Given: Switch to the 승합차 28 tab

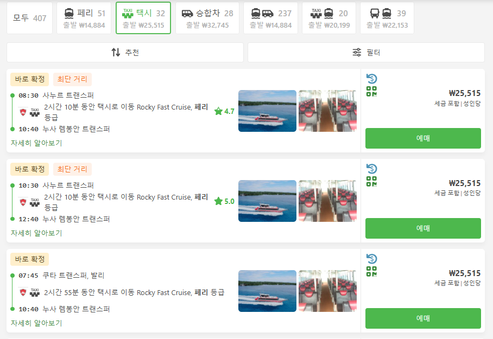Looking at the screenshot, I should tap(207, 18).
